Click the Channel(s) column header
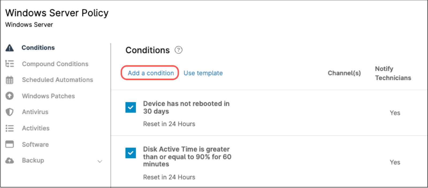 344,73
